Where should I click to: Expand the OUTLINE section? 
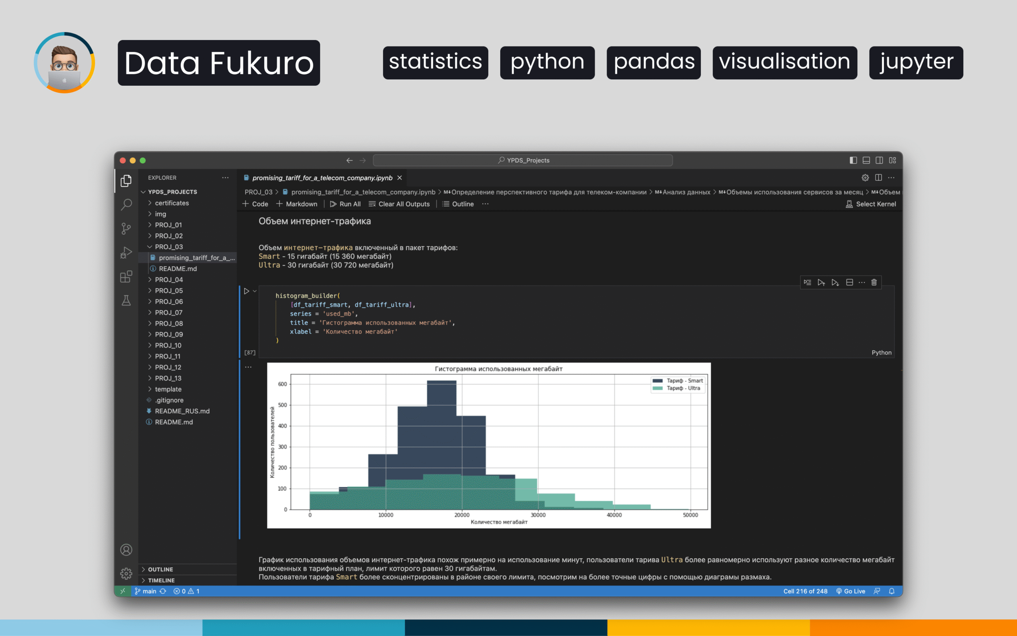click(x=160, y=569)
